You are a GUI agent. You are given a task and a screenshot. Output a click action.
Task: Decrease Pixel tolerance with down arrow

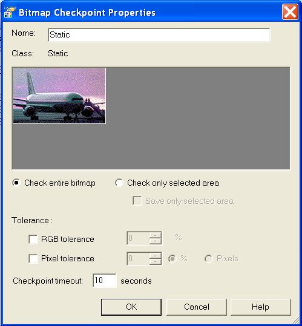[156, 261]
